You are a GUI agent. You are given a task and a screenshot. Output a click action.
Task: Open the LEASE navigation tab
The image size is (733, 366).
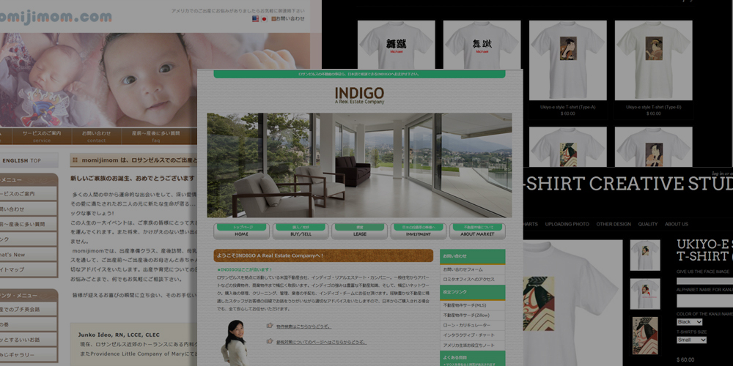pyautogui.click(x=359, y=231)
